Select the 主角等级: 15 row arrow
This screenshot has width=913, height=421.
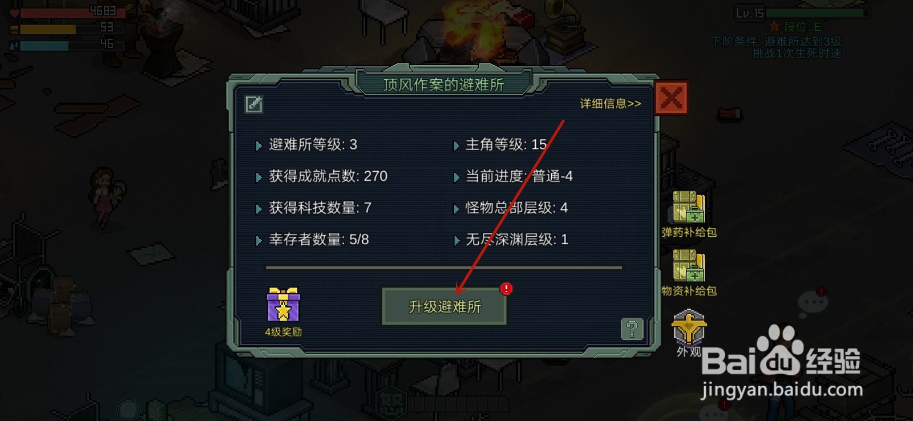[456, 145]
